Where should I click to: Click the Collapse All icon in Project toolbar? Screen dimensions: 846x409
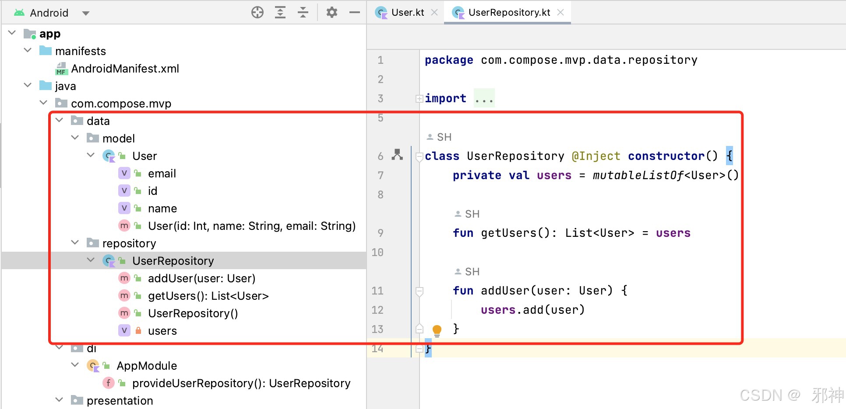303,12
